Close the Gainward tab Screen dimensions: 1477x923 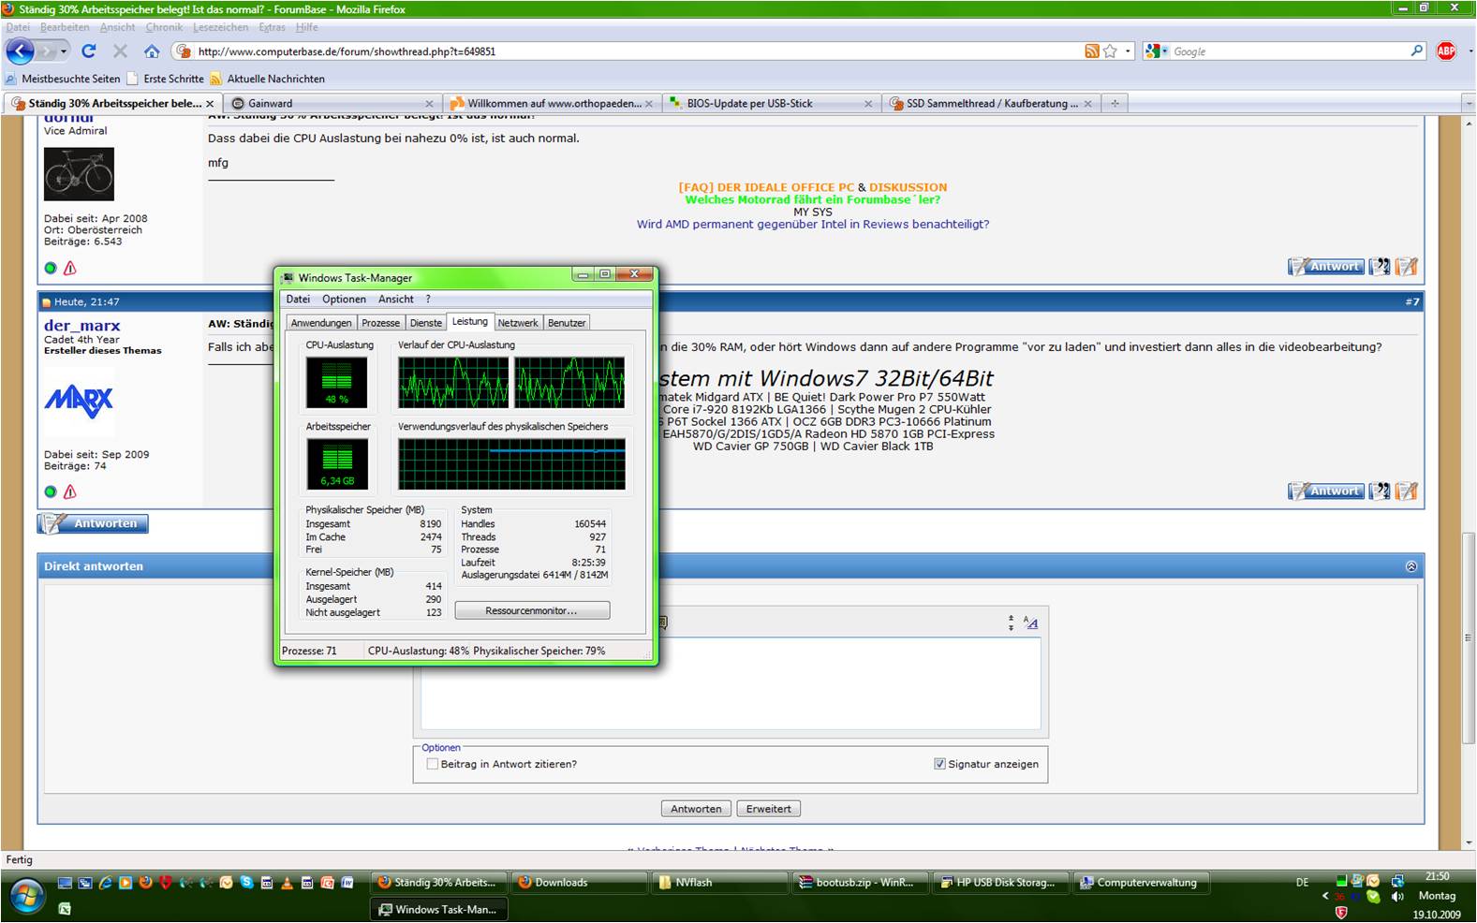(x=429, y=104)
